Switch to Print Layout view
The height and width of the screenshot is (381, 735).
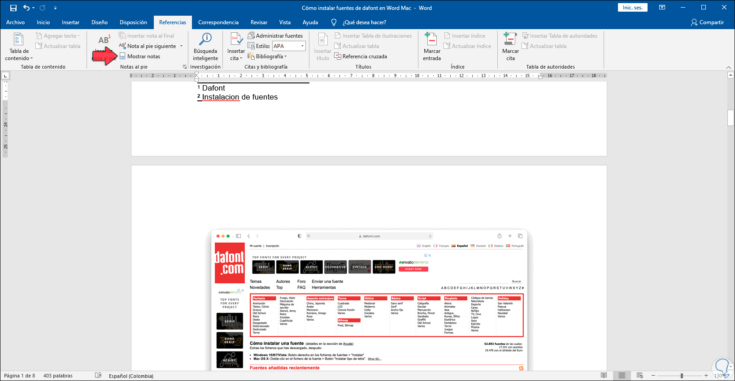pos(622,376)
